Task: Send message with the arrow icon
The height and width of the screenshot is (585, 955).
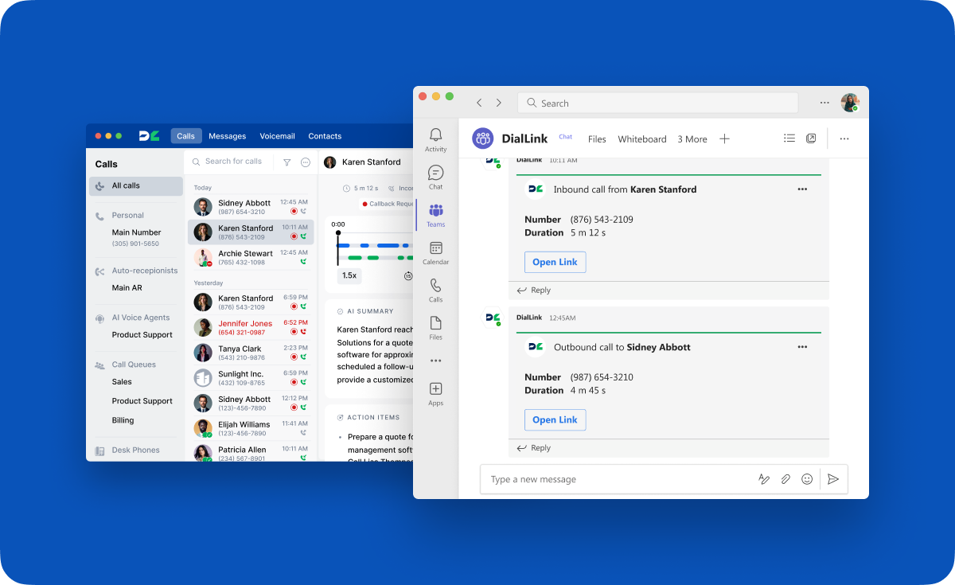Action: (x=833, y=479)
